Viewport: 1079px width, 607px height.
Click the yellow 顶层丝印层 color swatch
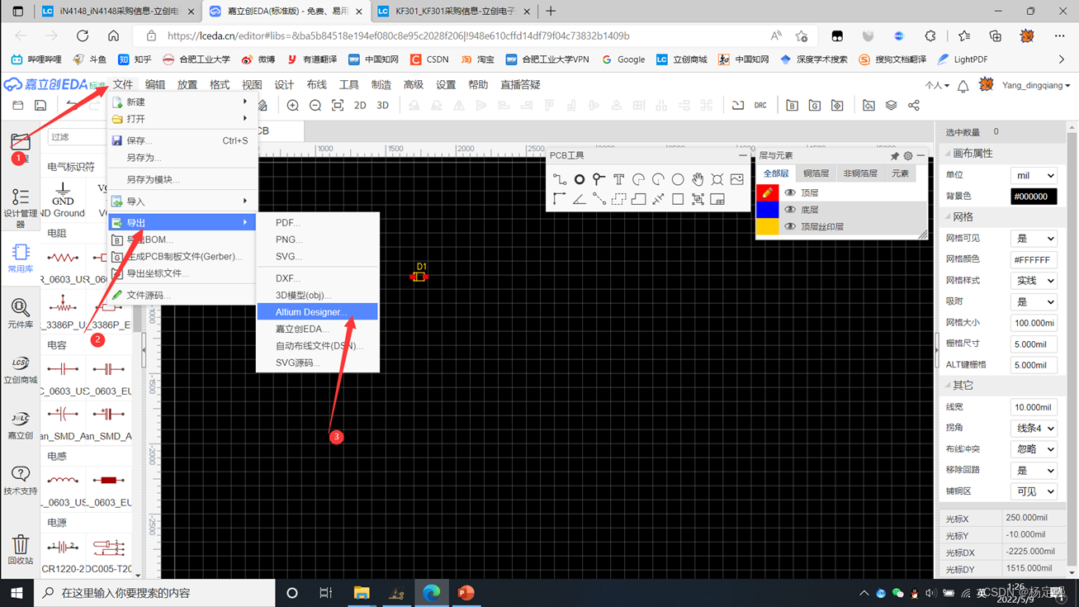tap(768, 226)
